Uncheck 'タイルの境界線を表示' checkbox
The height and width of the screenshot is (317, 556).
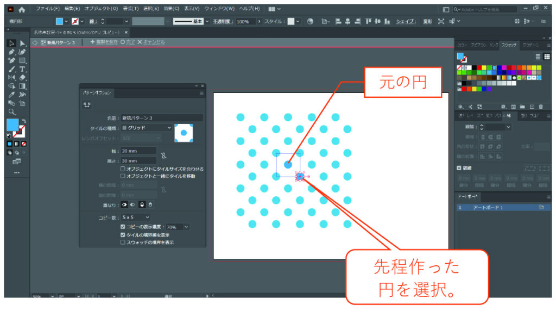[123, 235]
